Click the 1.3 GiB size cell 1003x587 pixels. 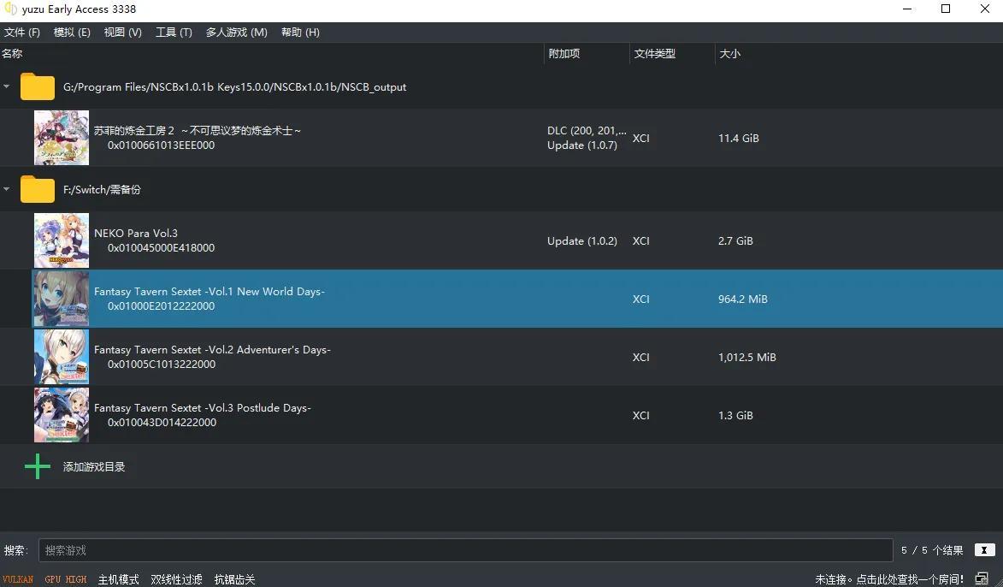coord(735,416)
